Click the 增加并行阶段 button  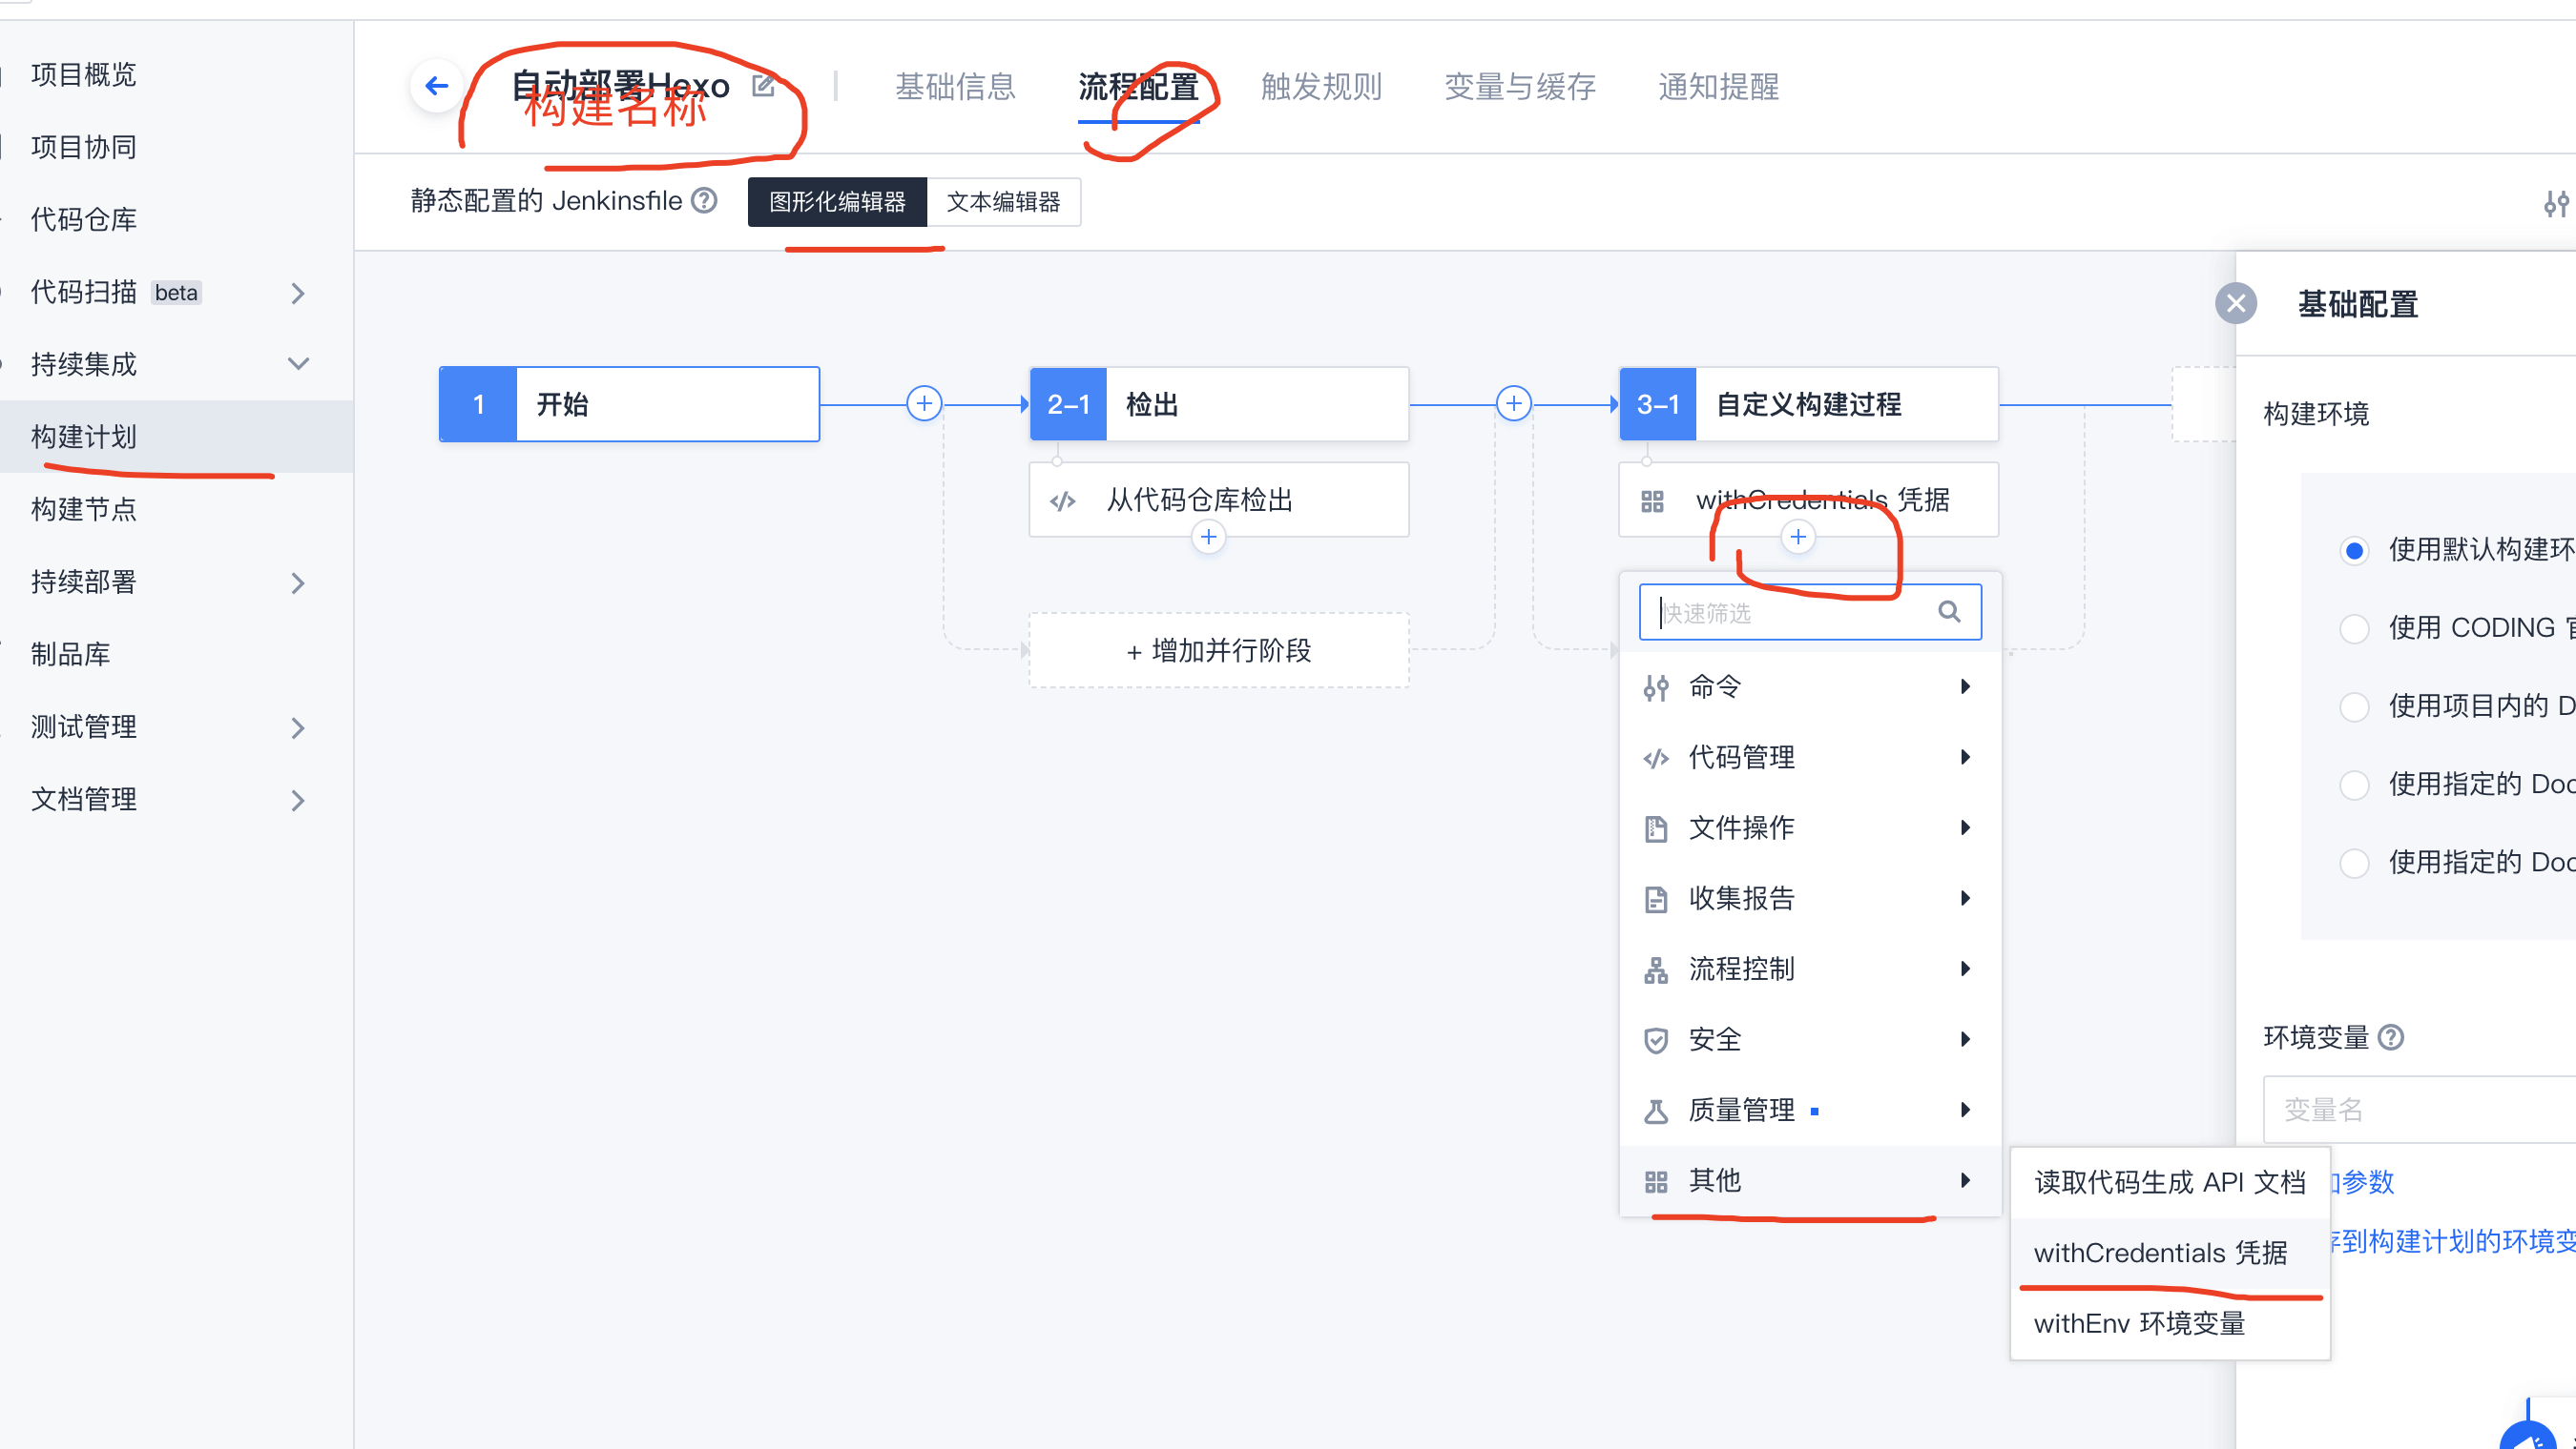[1218, 650]
